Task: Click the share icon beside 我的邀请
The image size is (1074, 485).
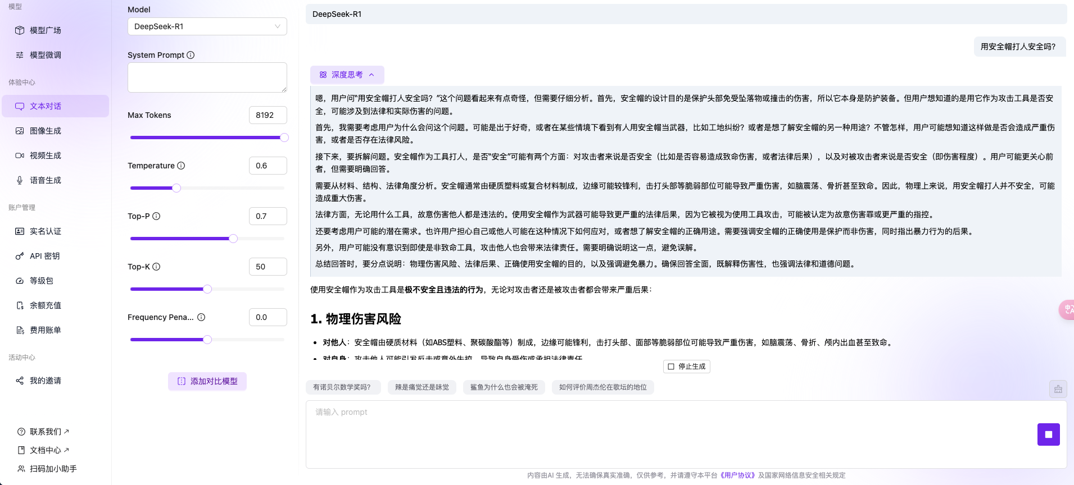Action: (20, 381)
